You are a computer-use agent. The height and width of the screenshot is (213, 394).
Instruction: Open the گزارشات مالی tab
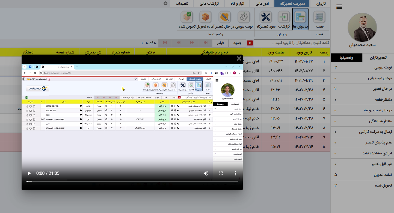(x=209, y=4)
